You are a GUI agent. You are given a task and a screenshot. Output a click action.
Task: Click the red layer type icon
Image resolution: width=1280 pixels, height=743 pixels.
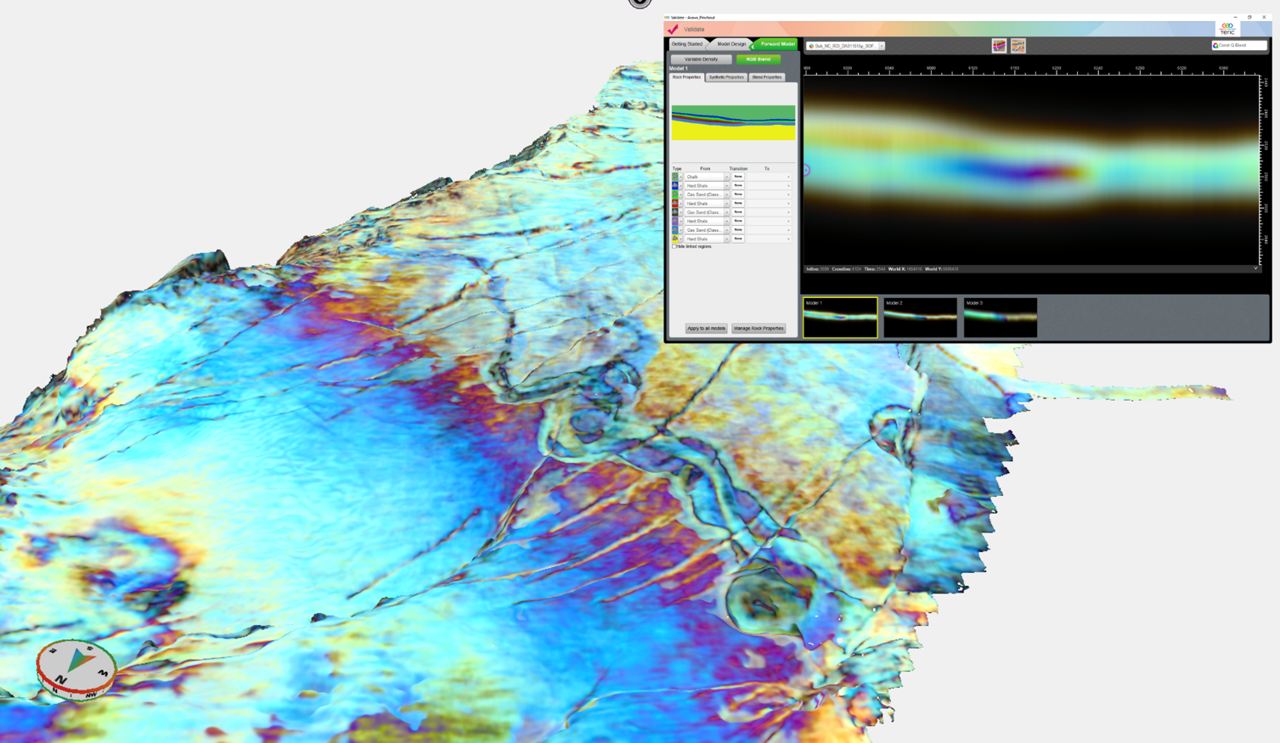[675, 204]
